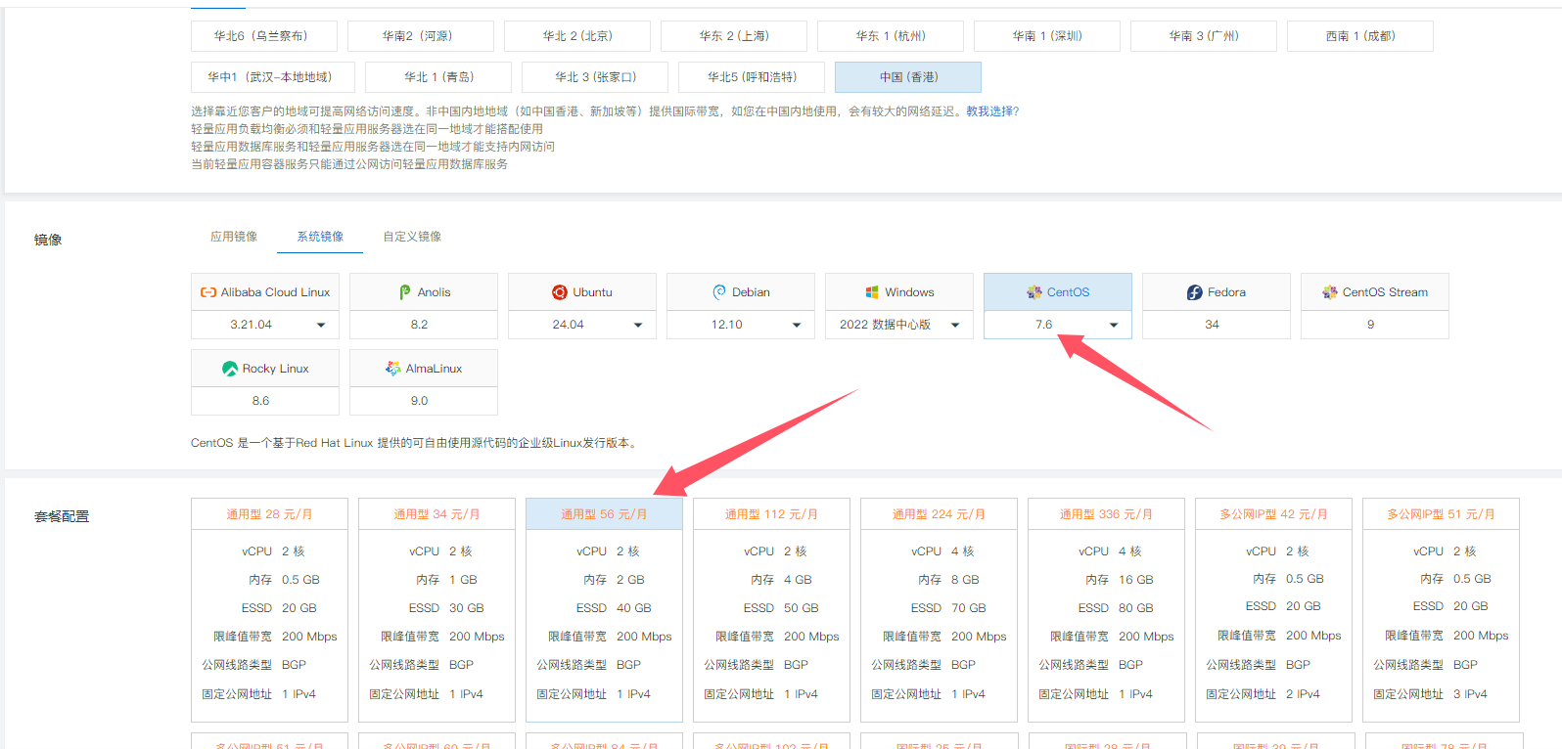Click the CentOS Stream logo icon
1562x749 pixels.
[x=1329, y=292]
